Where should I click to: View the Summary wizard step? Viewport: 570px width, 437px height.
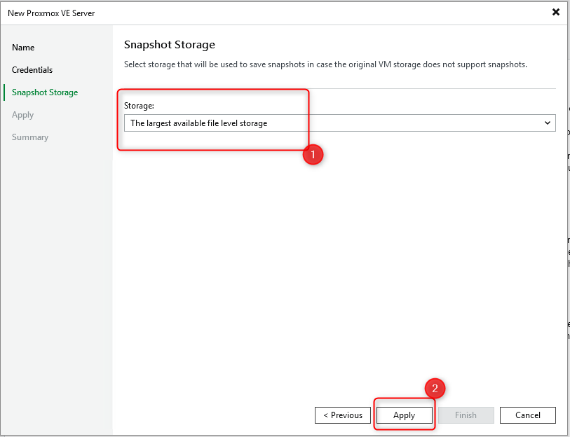[29, 137]
